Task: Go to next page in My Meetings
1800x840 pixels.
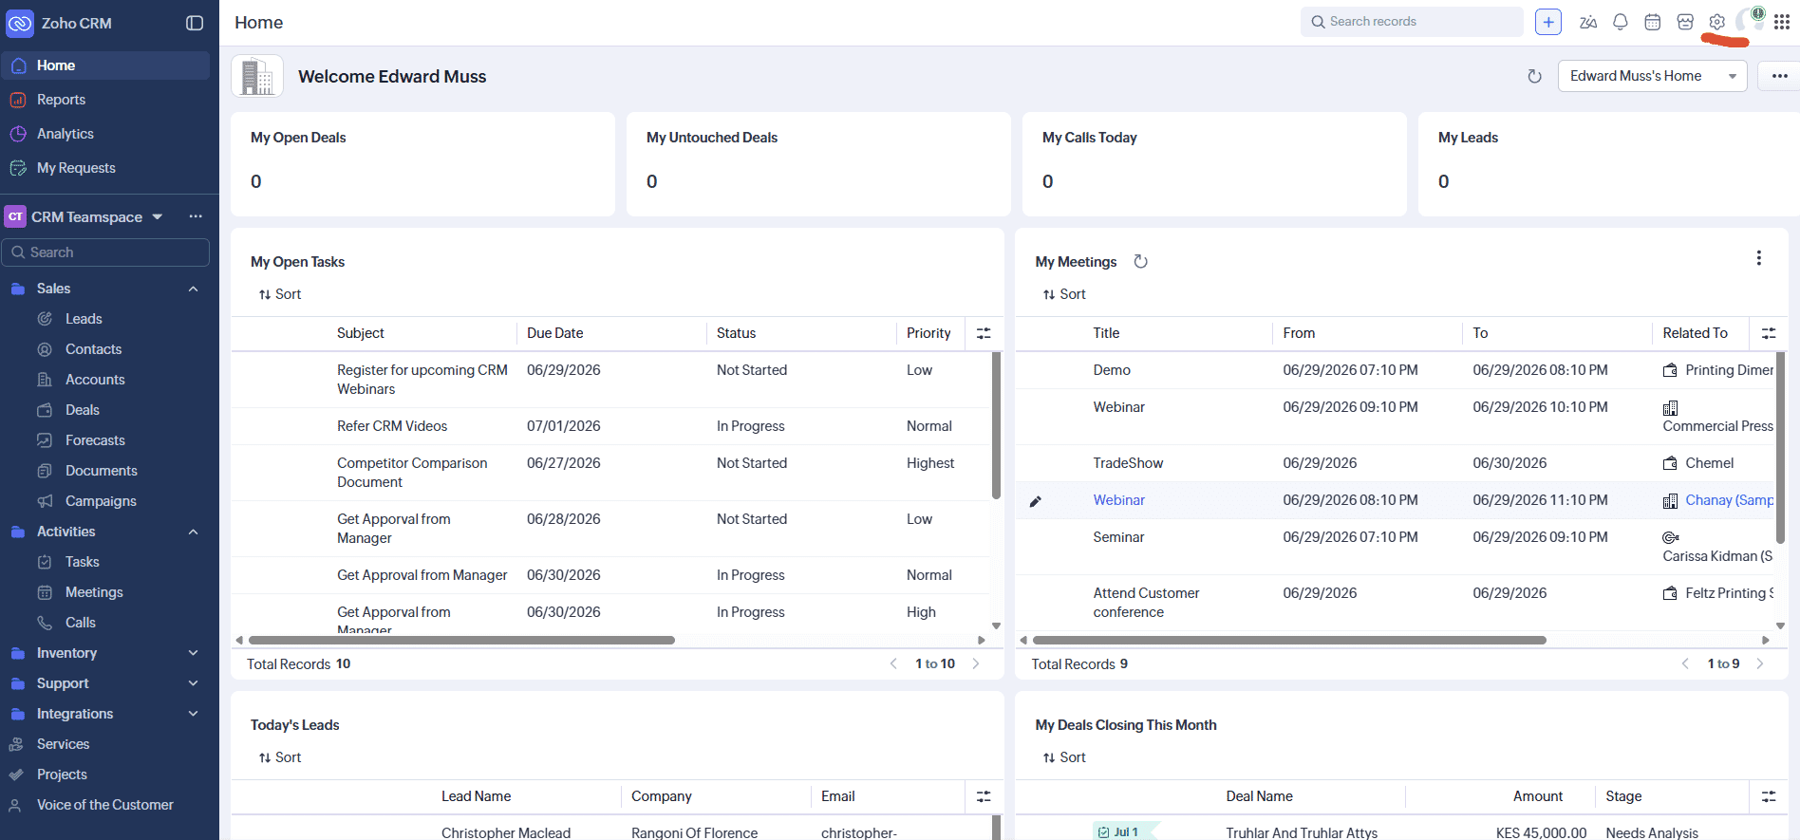Action: [x=1760, y=663]
